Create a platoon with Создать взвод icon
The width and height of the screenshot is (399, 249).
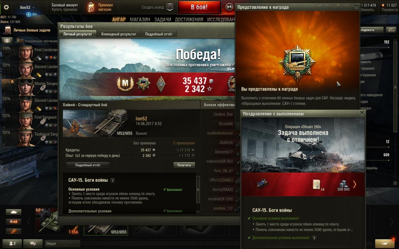point(170,7)
